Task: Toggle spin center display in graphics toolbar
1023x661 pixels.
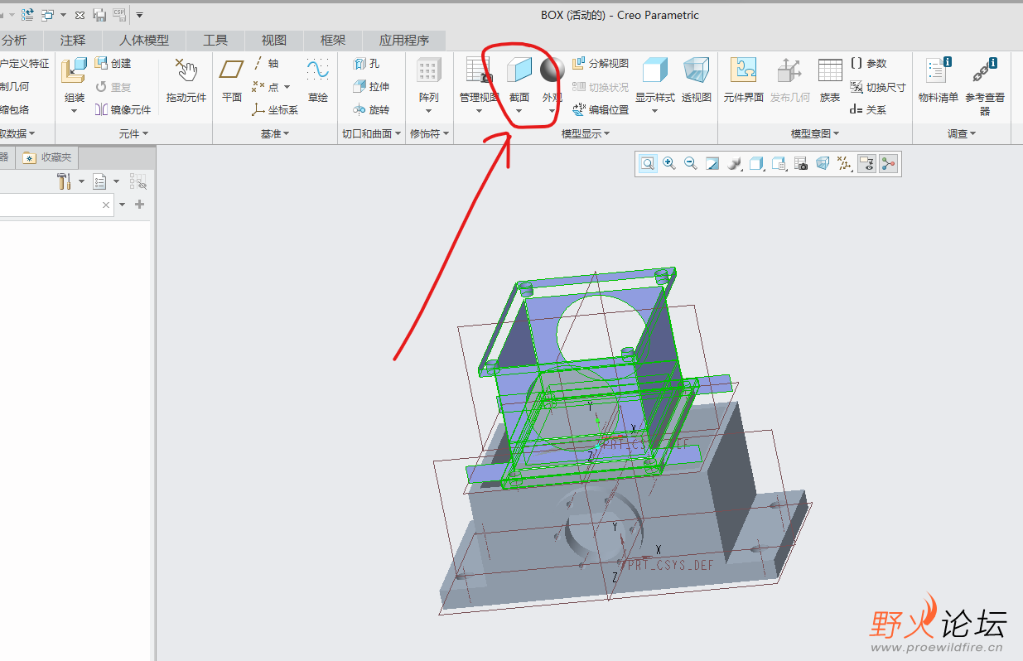Action: 889,164
